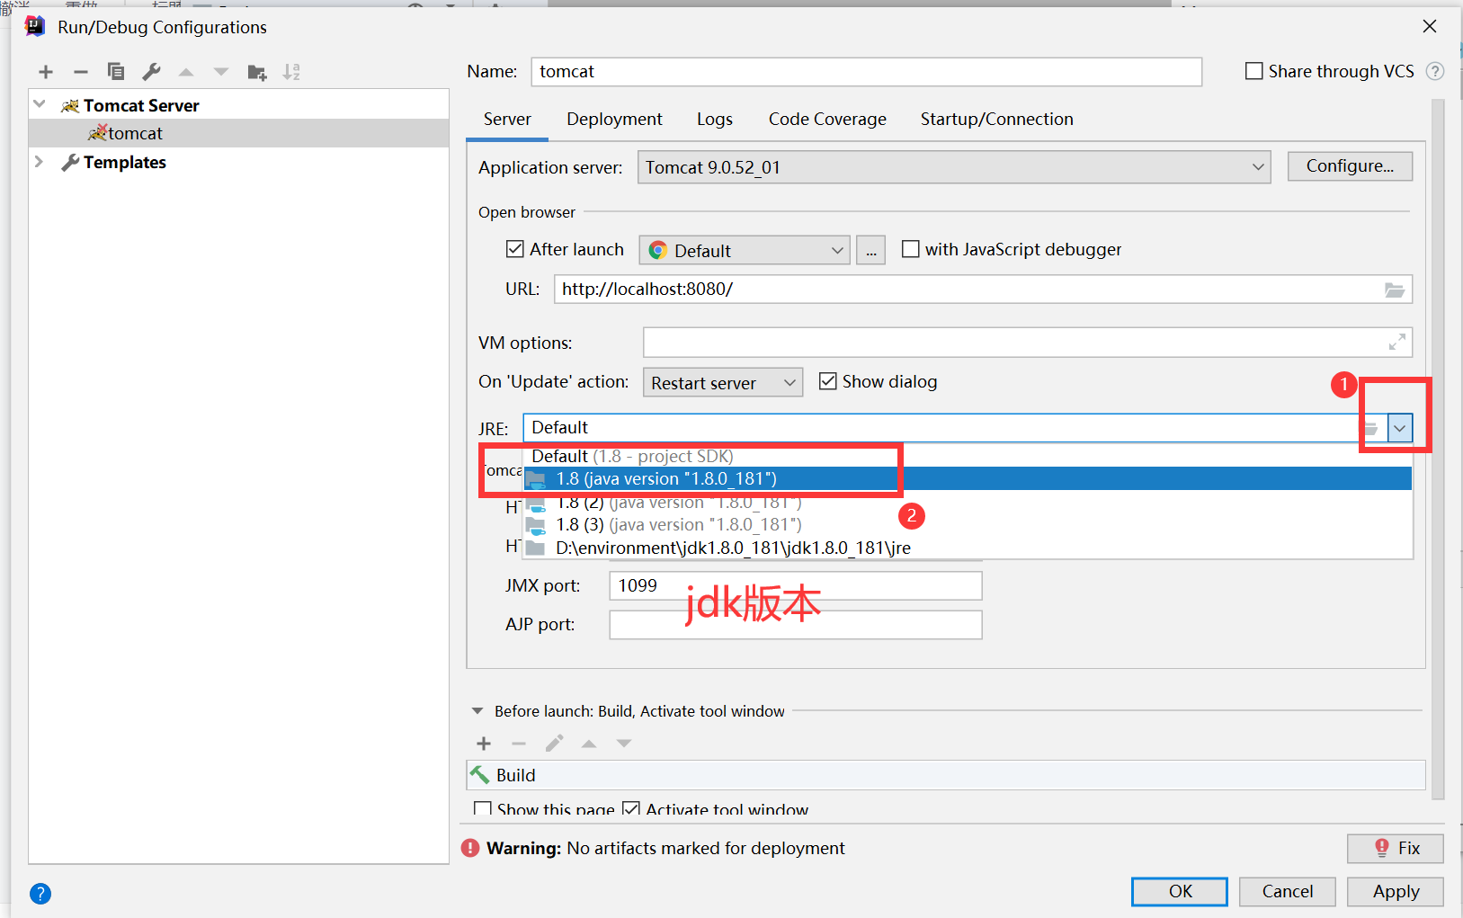Open the Startup/Connection tab
This screenshot has height=918, width=1463.
pyautogui.click(x=996, y=119)
